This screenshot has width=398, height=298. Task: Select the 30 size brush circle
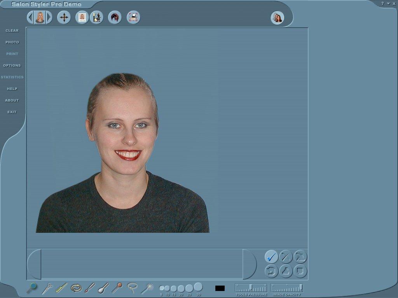198,287
